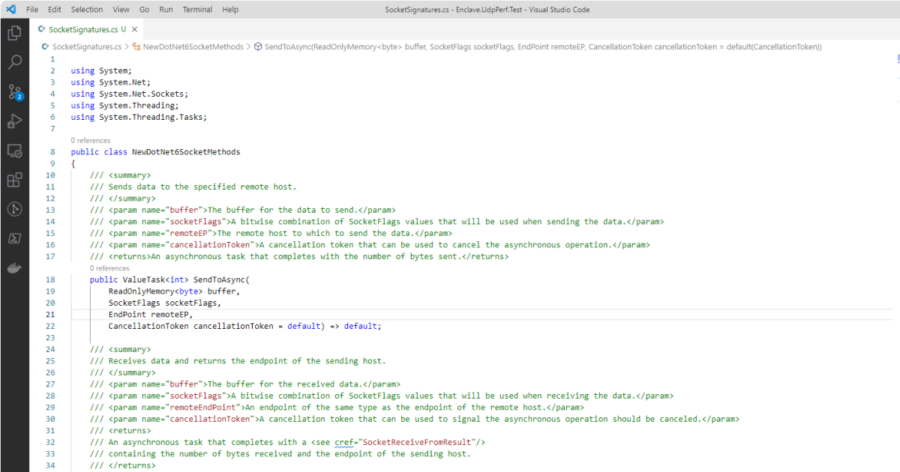Viewport: 900px width, 472px height.
Task: Open the Edit menu
Action: 55,10
